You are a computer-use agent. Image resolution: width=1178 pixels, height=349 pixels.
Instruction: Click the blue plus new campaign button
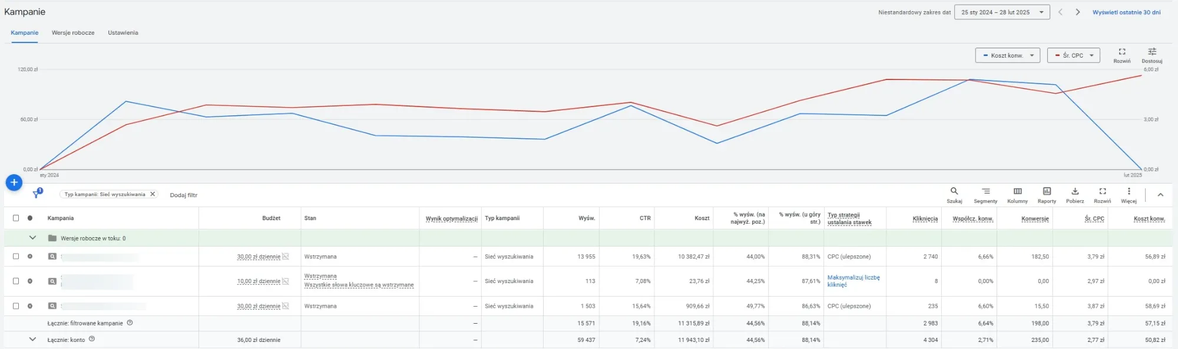(x=14, y=182)
